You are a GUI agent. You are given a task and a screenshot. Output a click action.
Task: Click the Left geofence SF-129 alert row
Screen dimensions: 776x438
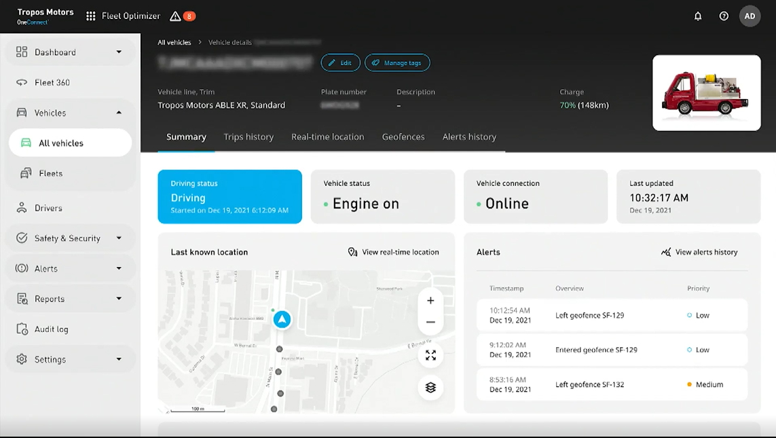612,315
